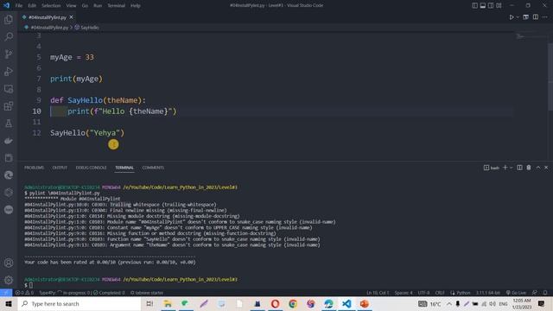Click line 10 print statement in editor
This screenshot has width=553, height=311.
tap(122, 111)
